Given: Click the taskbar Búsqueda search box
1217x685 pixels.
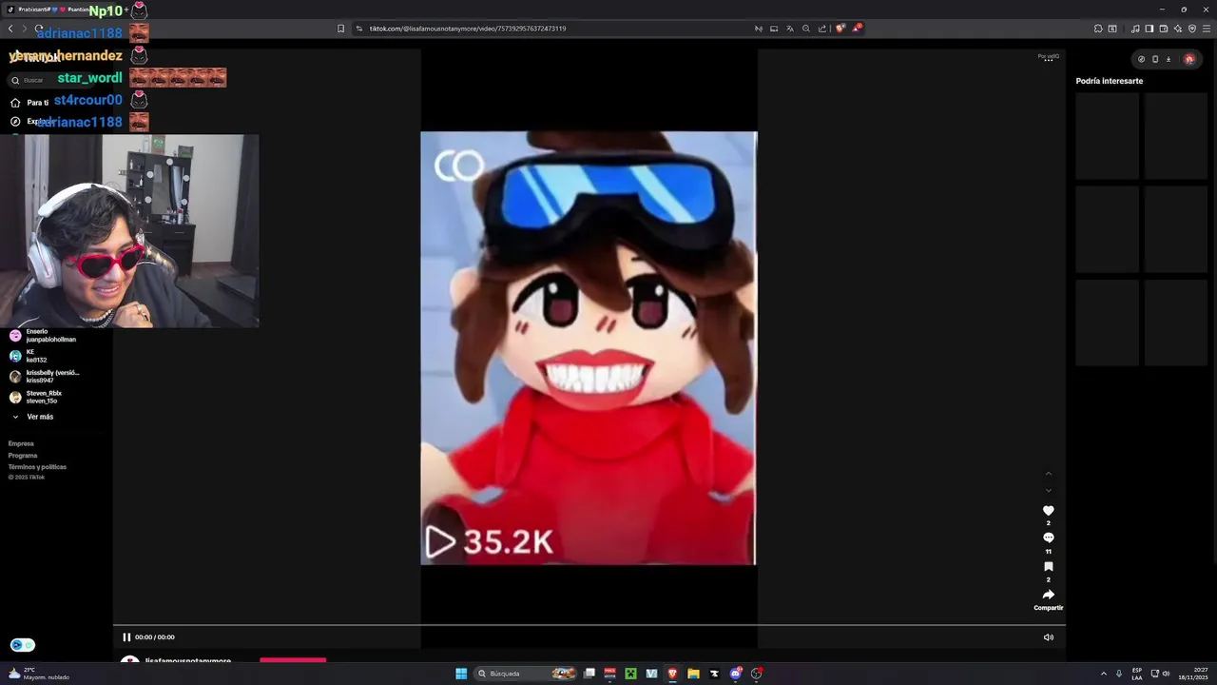Looking at the screenshot, I should (x=526, y=674).
